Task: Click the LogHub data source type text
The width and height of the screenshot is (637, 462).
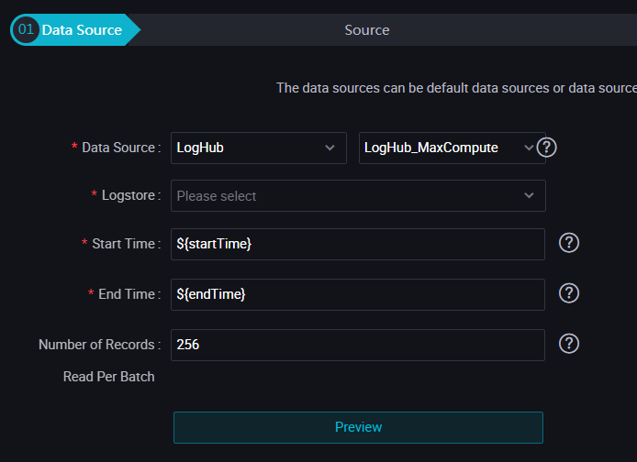Action: pos(200,148)
